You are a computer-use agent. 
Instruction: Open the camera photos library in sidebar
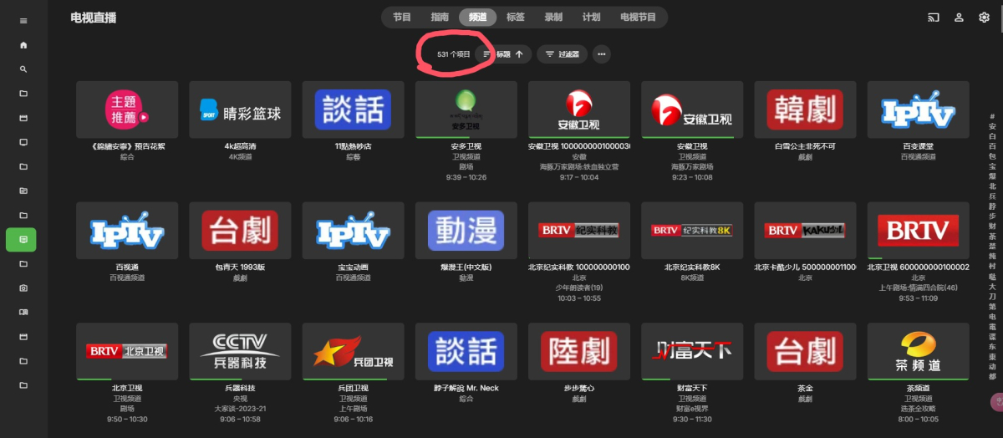[x=23, y=288]
